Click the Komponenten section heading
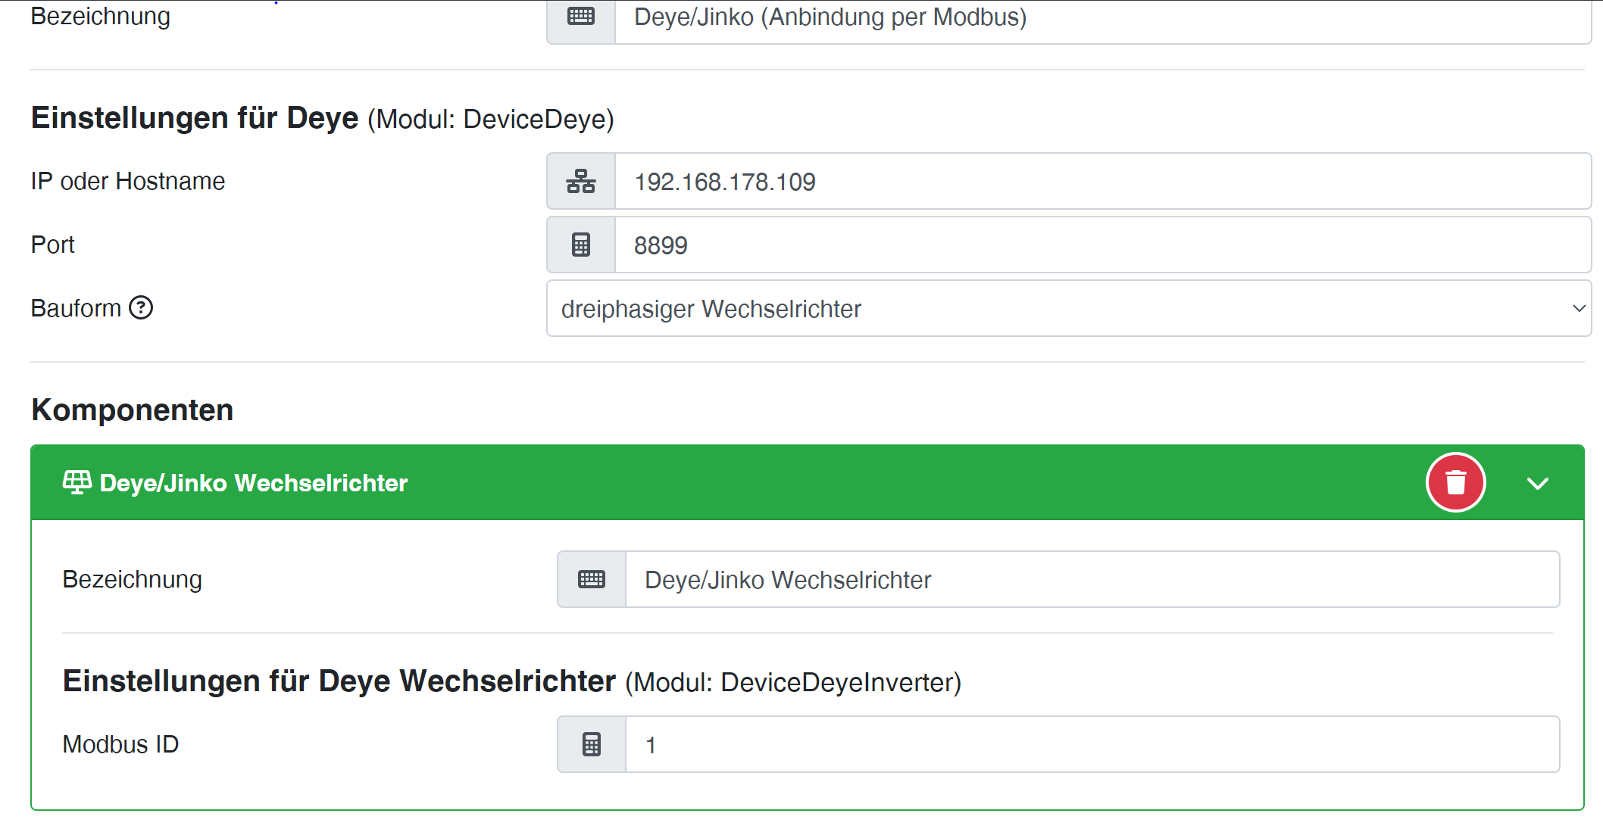 click(133, 410)
